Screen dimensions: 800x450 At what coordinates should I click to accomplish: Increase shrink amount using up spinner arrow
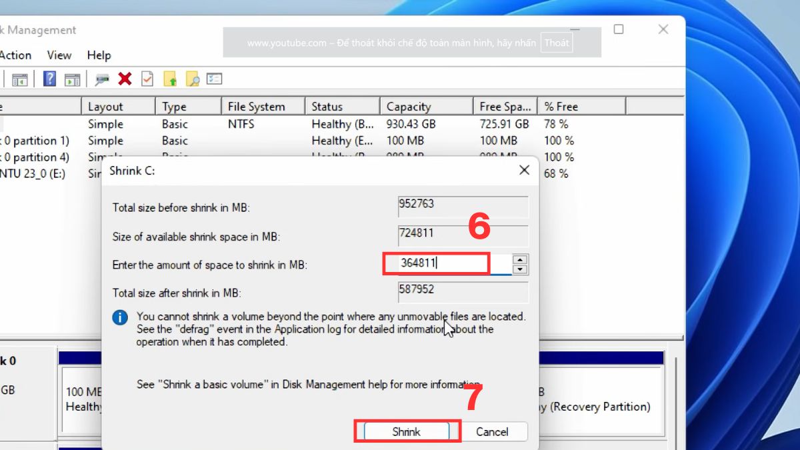click(519, 259)
